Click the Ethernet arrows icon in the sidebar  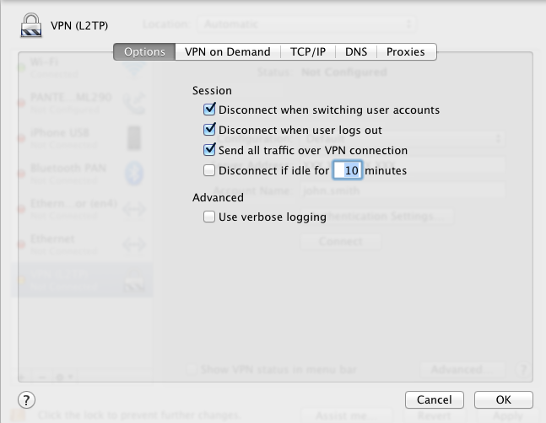(x=133, y=245)
